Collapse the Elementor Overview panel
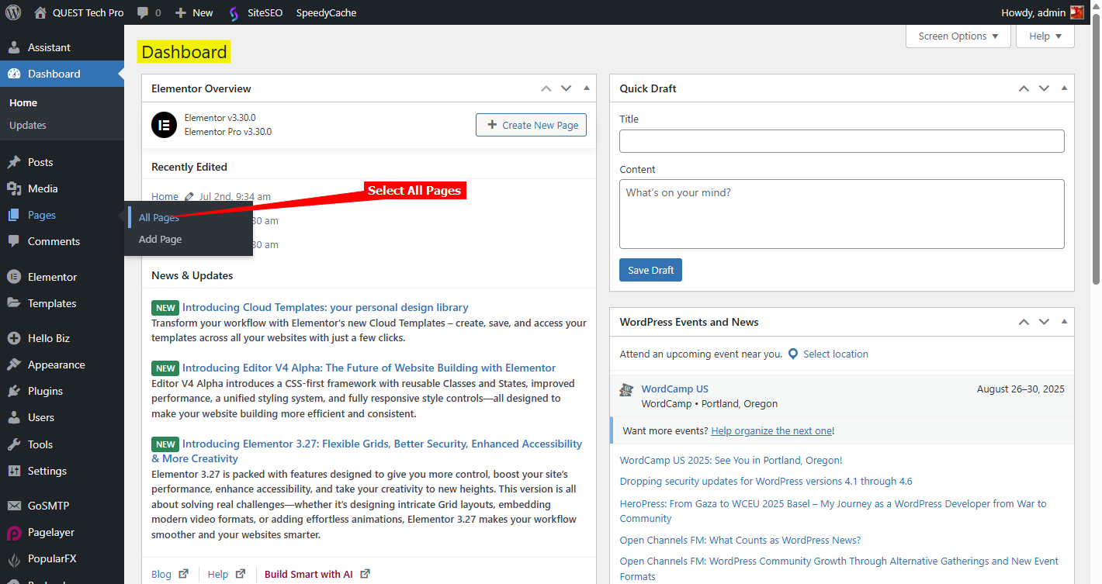Viewport: 1102px width, 584px height. point(587,88)
